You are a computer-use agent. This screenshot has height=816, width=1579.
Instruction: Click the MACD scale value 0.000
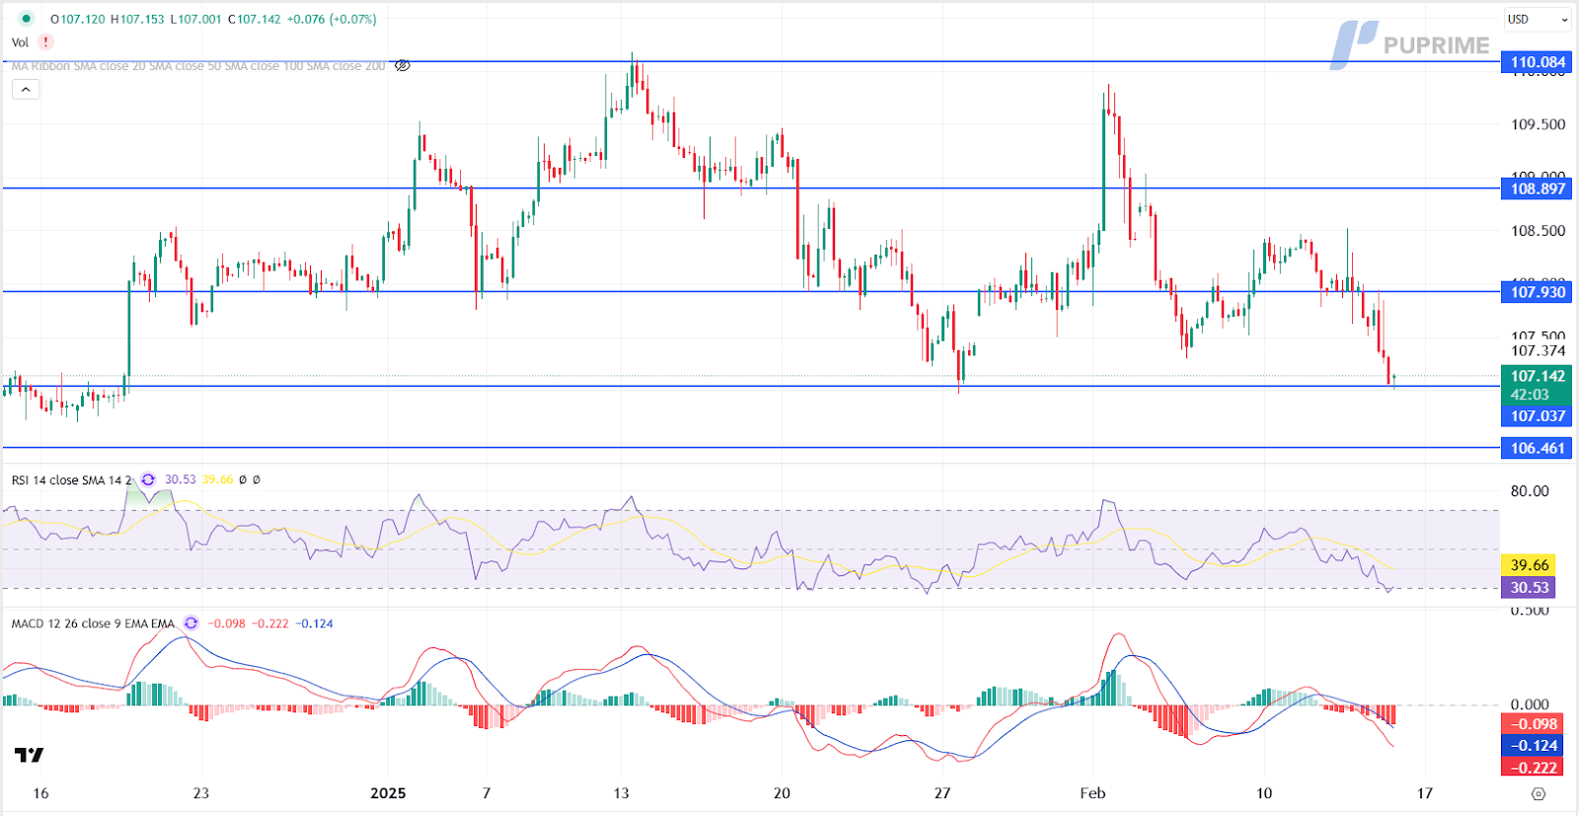1530,705
